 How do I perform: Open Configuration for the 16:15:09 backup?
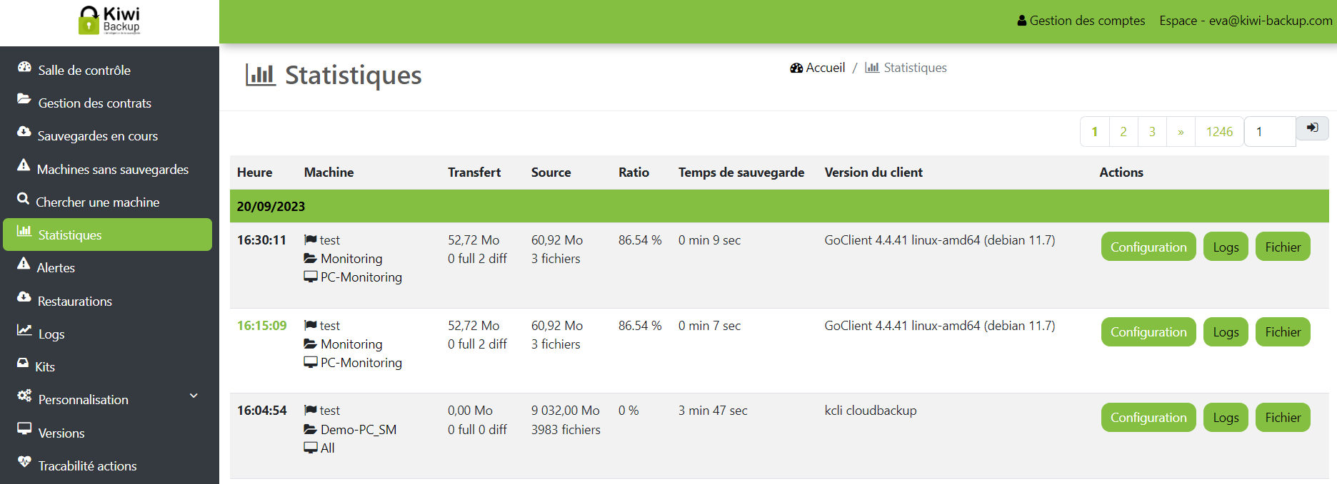tap(1148, 331)
